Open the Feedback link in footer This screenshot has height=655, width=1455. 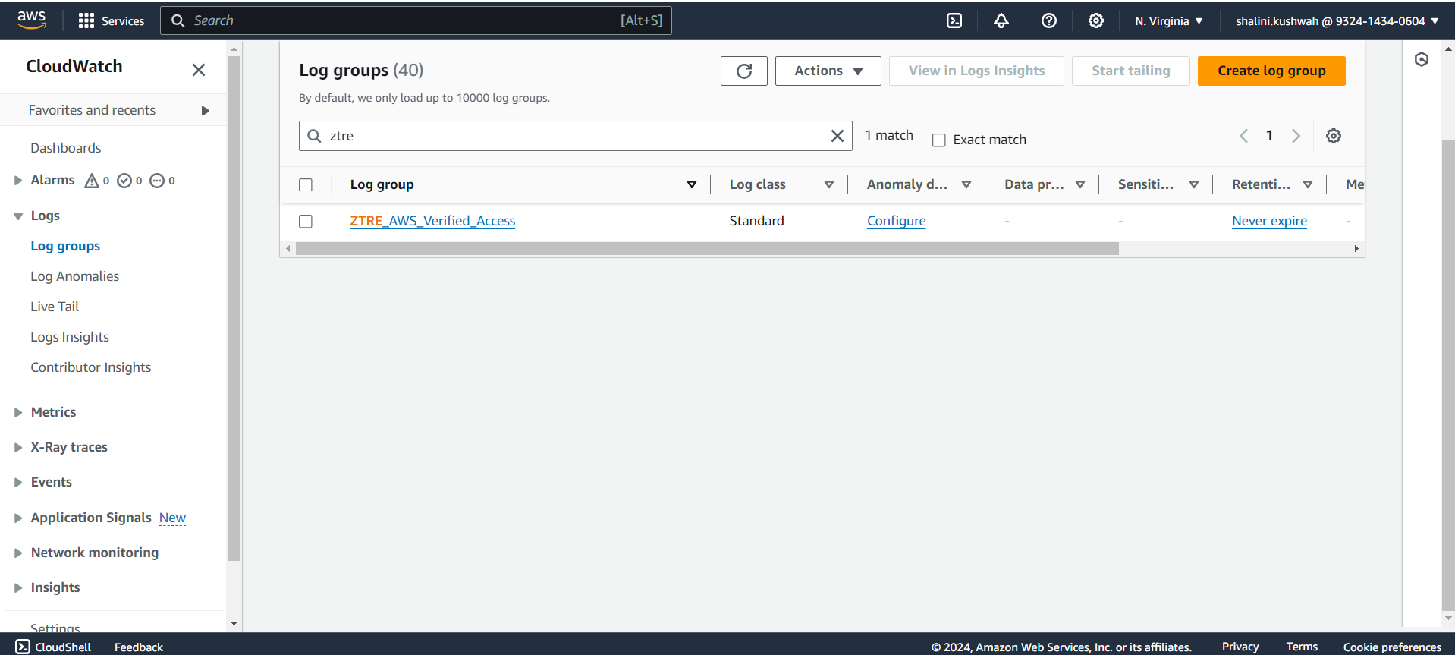(139, 647)
